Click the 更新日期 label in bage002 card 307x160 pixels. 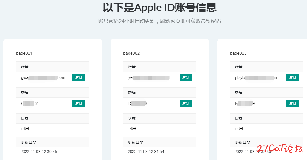(136, 142)
